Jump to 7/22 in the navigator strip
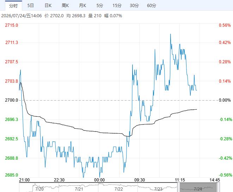233x192 pixels. pos(118,189)
